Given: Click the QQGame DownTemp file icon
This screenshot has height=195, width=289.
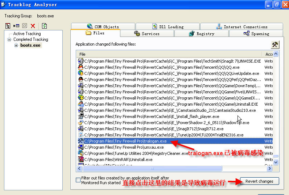Looking at the screenshot, I should pos(81,85).
